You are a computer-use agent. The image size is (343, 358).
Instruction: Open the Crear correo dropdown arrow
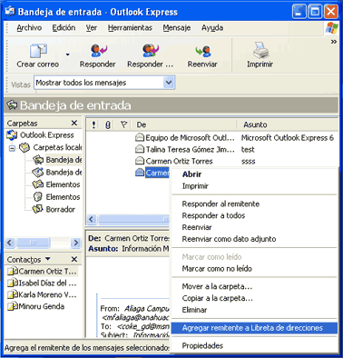pos(68,55)
